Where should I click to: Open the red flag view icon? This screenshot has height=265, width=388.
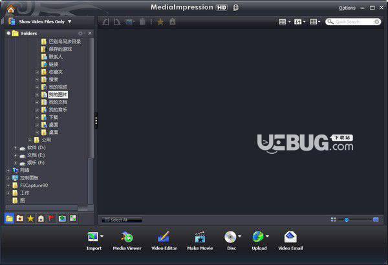pos(52,218)
